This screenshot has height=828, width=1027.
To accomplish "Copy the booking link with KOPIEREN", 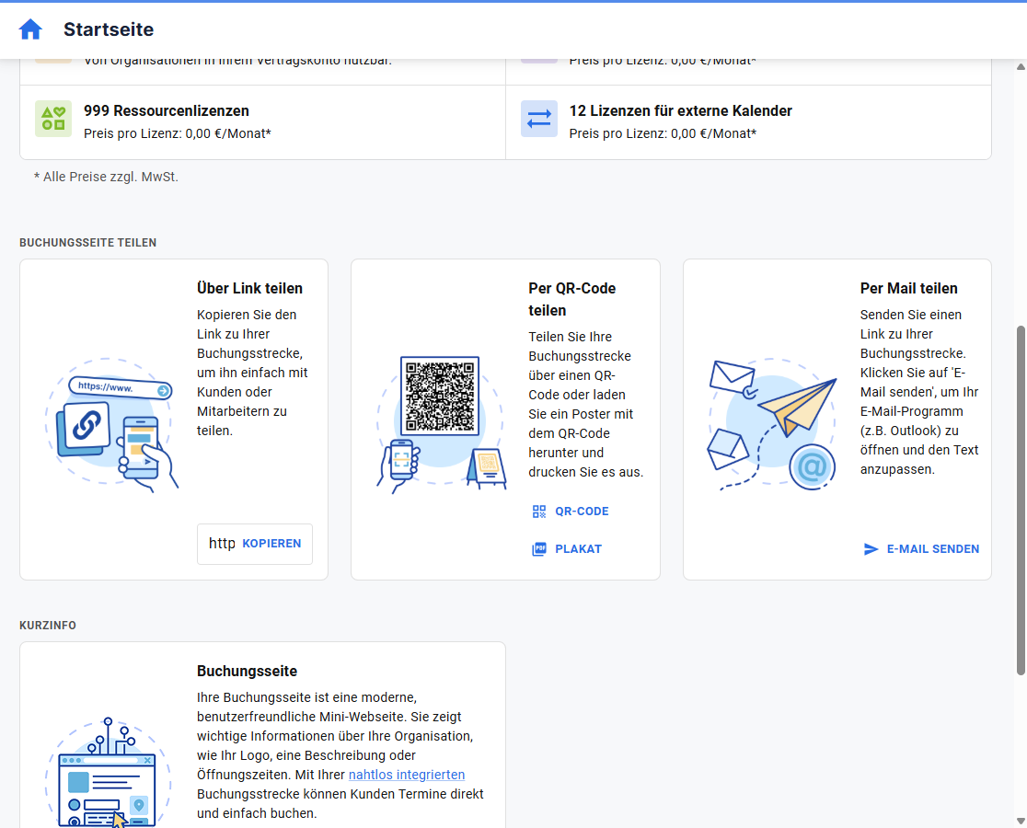I will (x=271, y=544).
